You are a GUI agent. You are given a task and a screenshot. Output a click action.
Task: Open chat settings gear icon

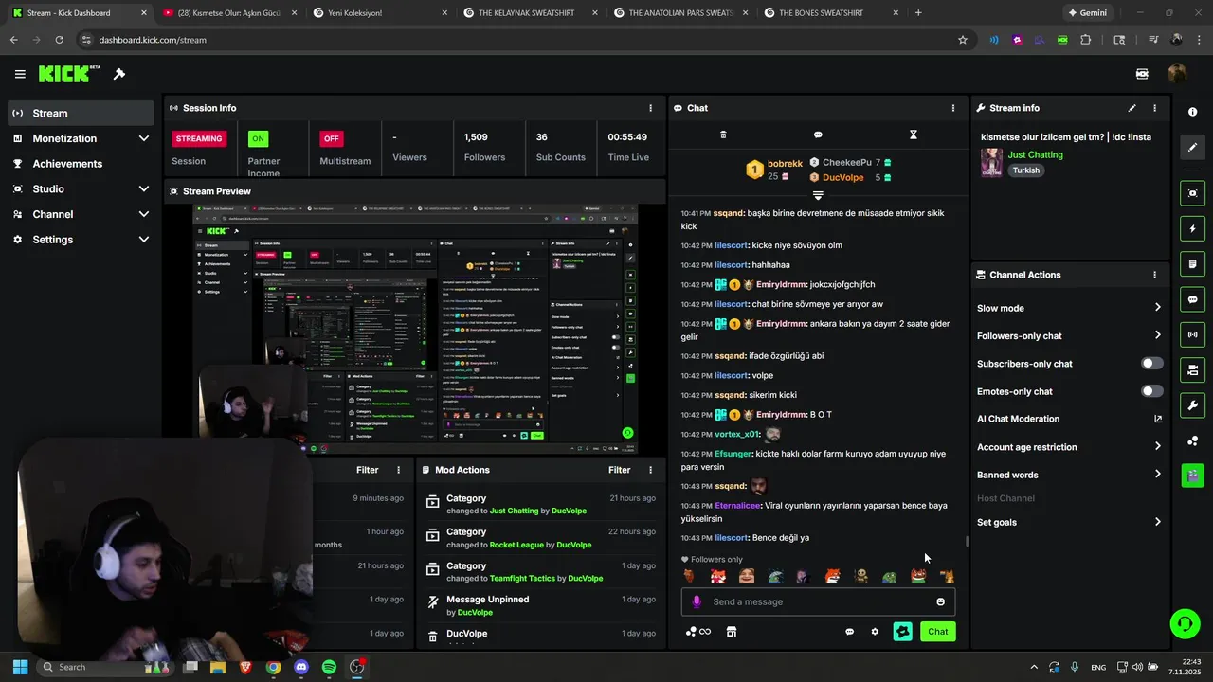point(875,632)
